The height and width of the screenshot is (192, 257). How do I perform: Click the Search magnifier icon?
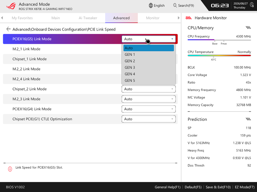175,5
